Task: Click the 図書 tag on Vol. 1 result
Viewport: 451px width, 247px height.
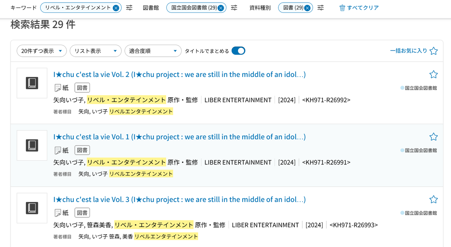Action: [x=82, y=150]
